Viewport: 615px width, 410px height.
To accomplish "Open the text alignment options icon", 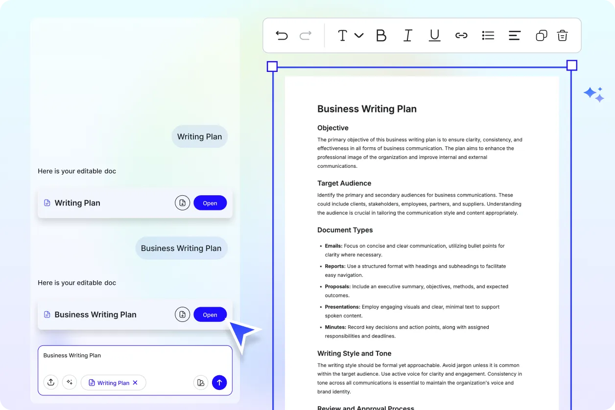I will pos(514,35).
